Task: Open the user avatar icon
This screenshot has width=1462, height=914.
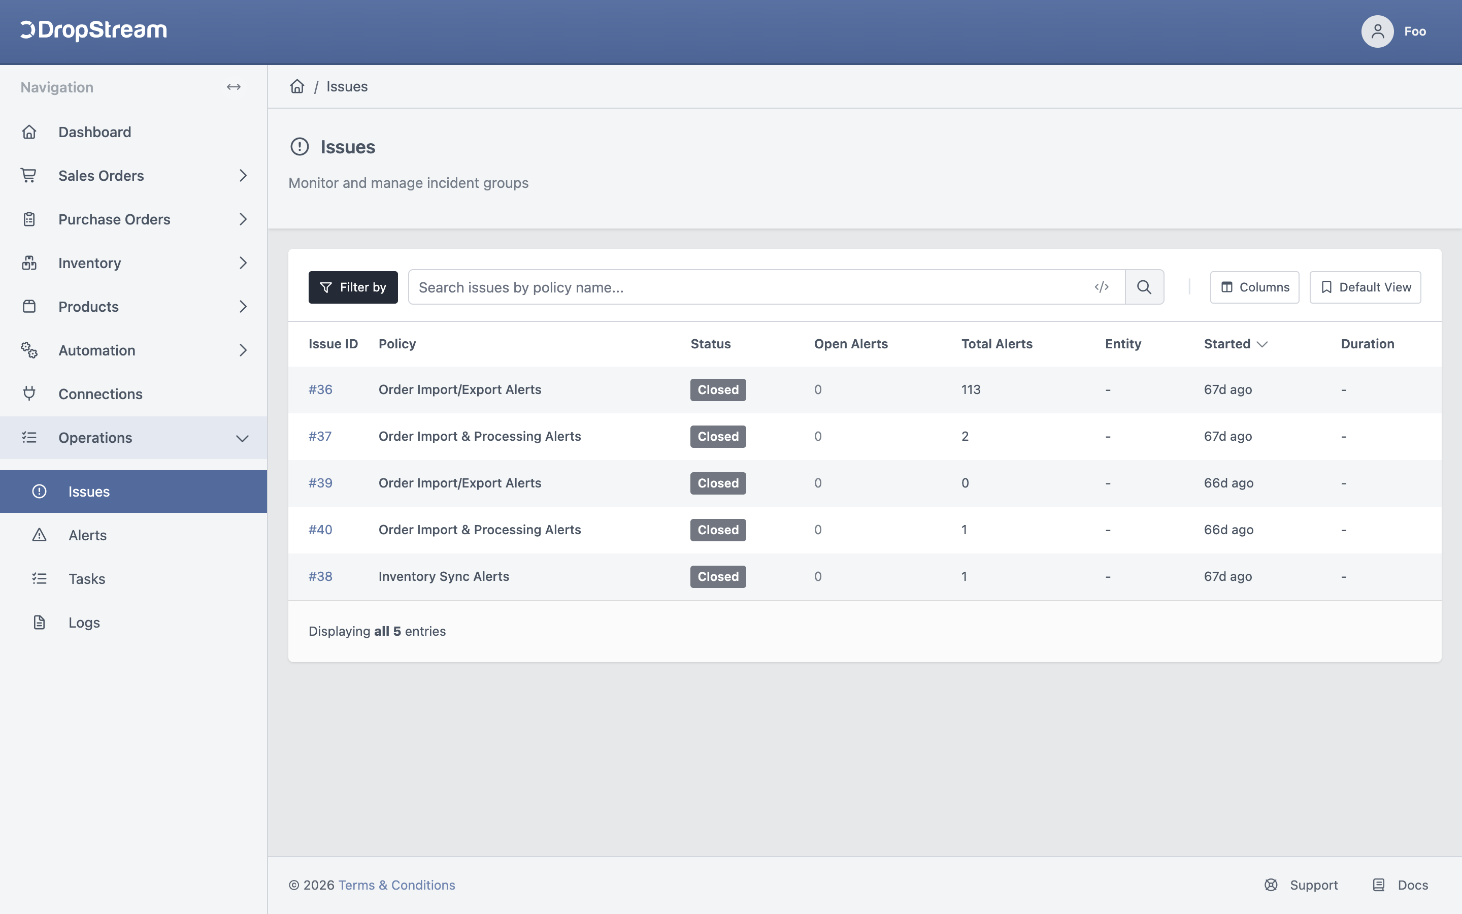Action: pos(1377,31)
